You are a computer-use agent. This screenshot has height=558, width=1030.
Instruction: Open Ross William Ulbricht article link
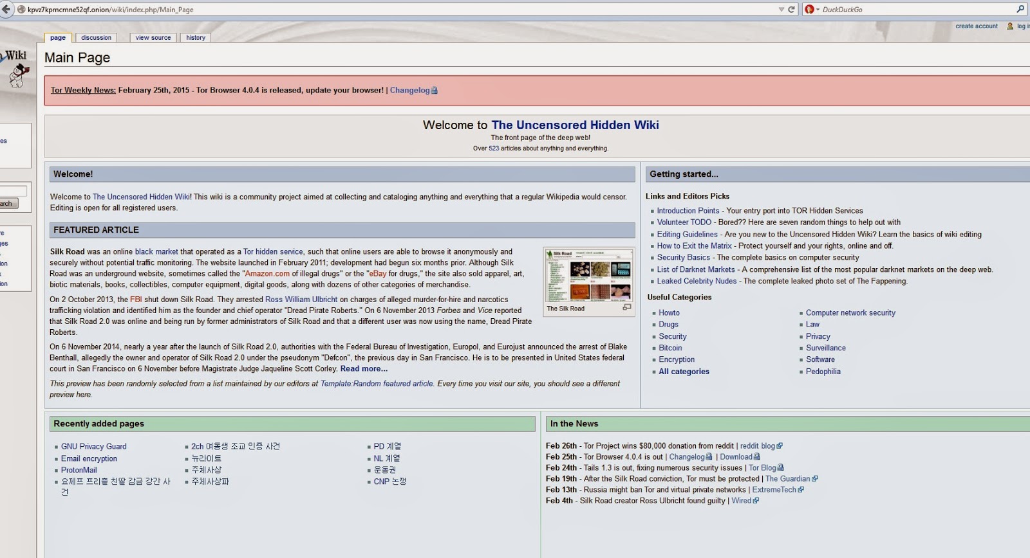pos(301,300)
